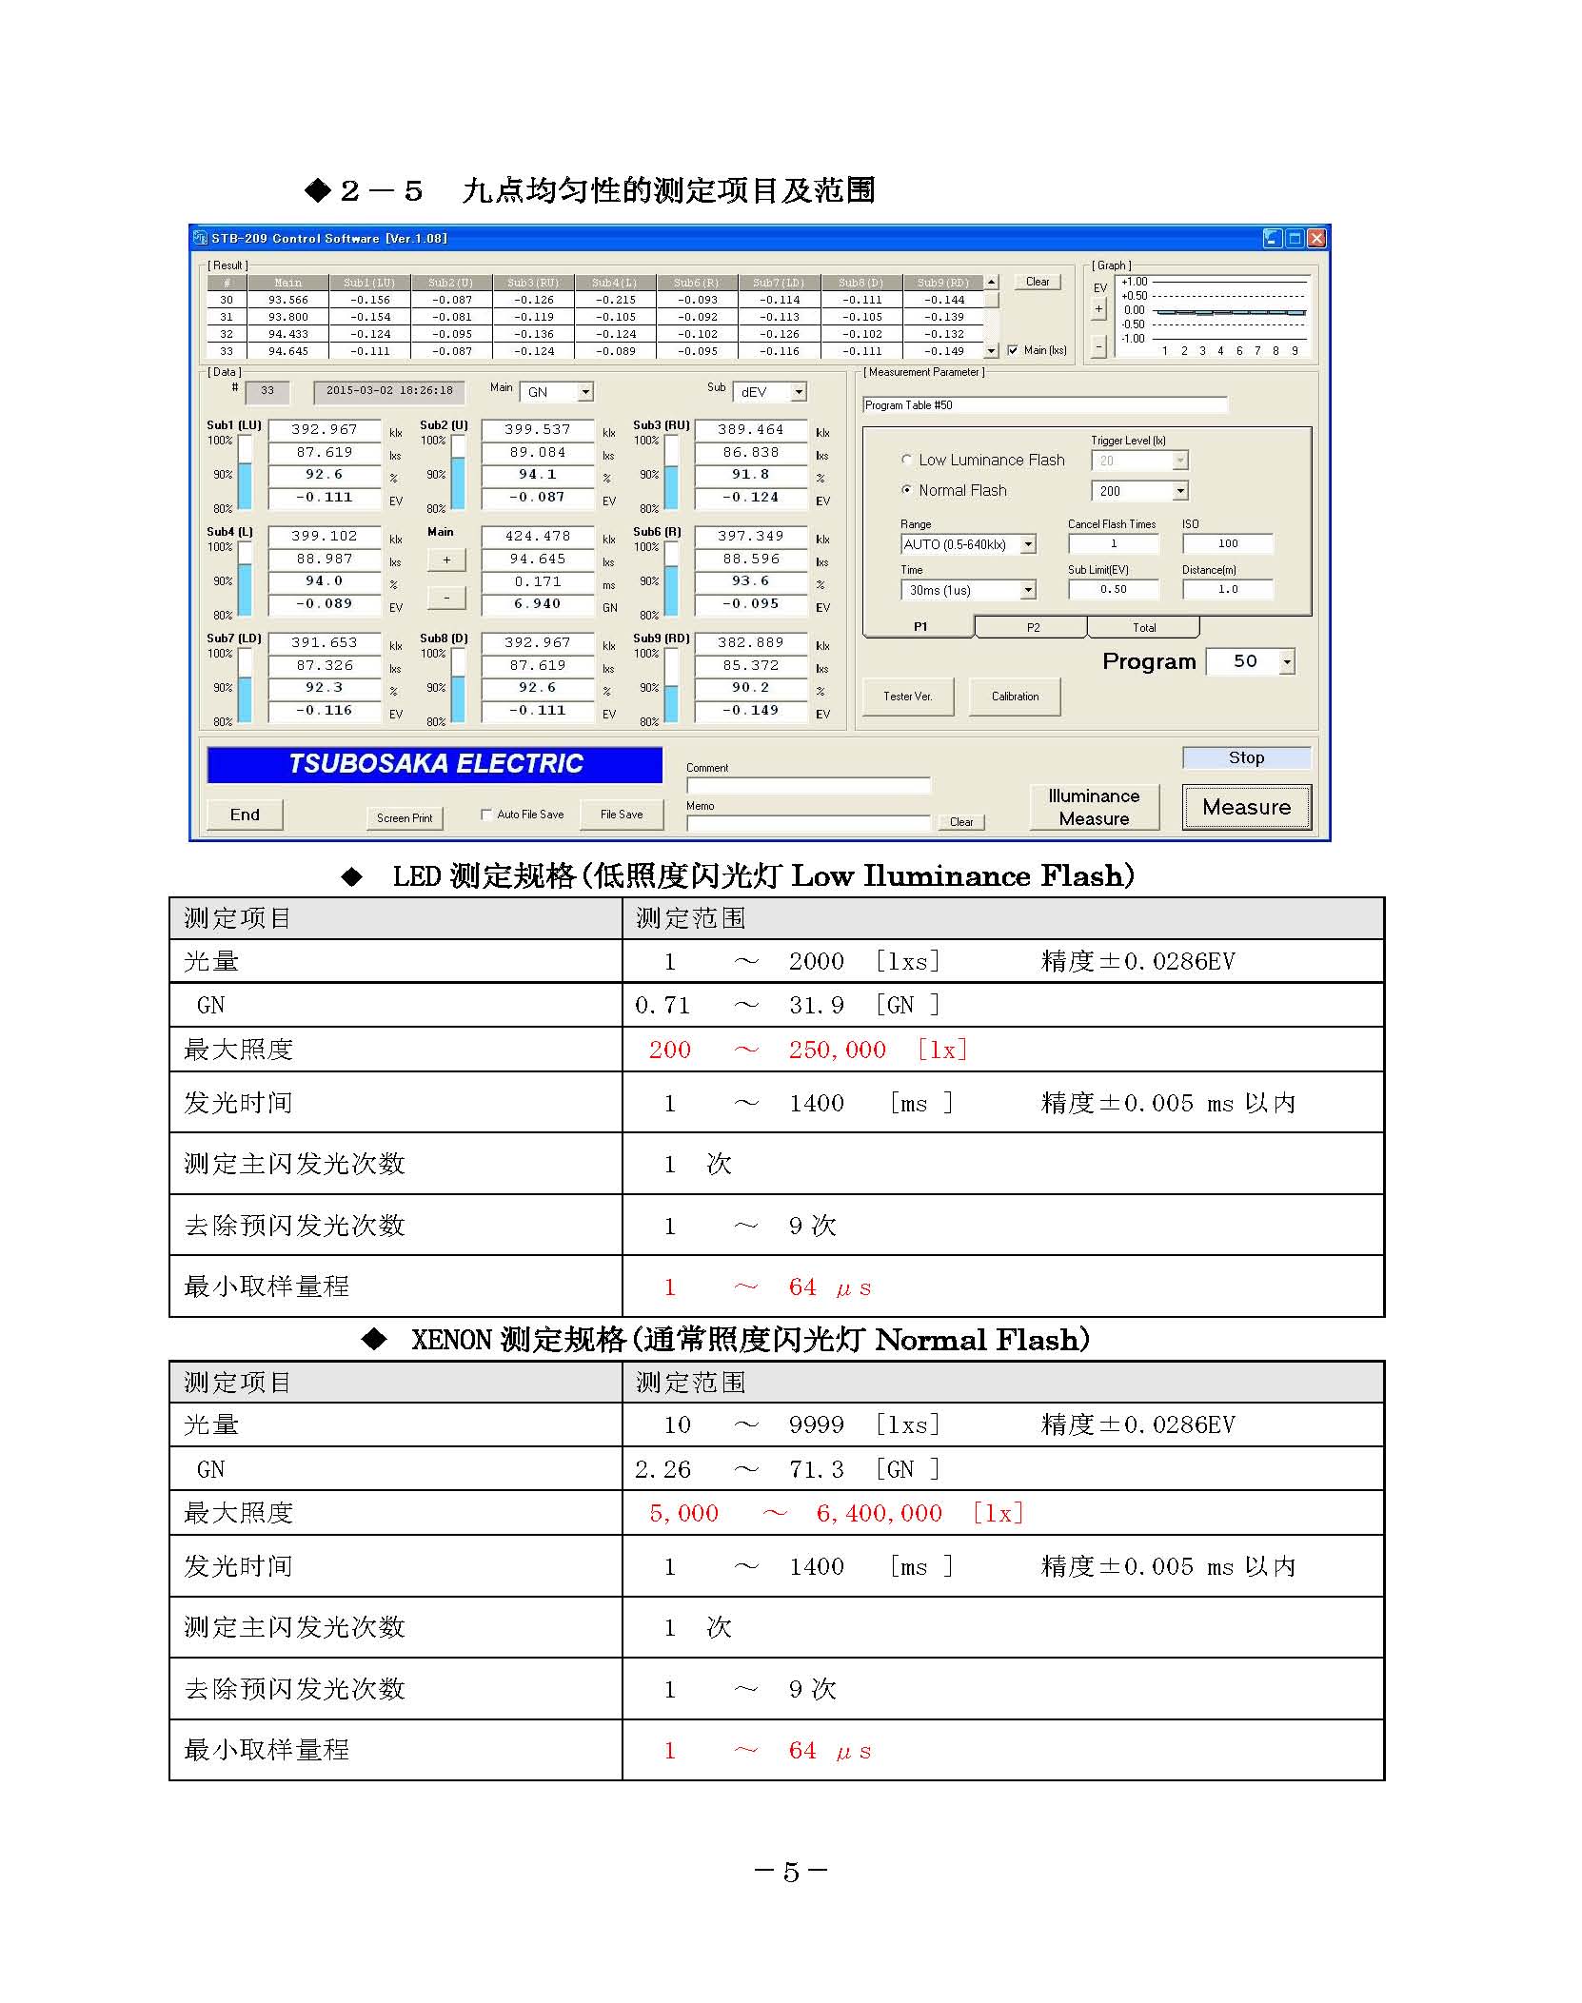Image resolution: width=1582 pixels, height=2003 pixels.
Task: Click the Program Table #50 field
Action: (x=1044, y=405)
